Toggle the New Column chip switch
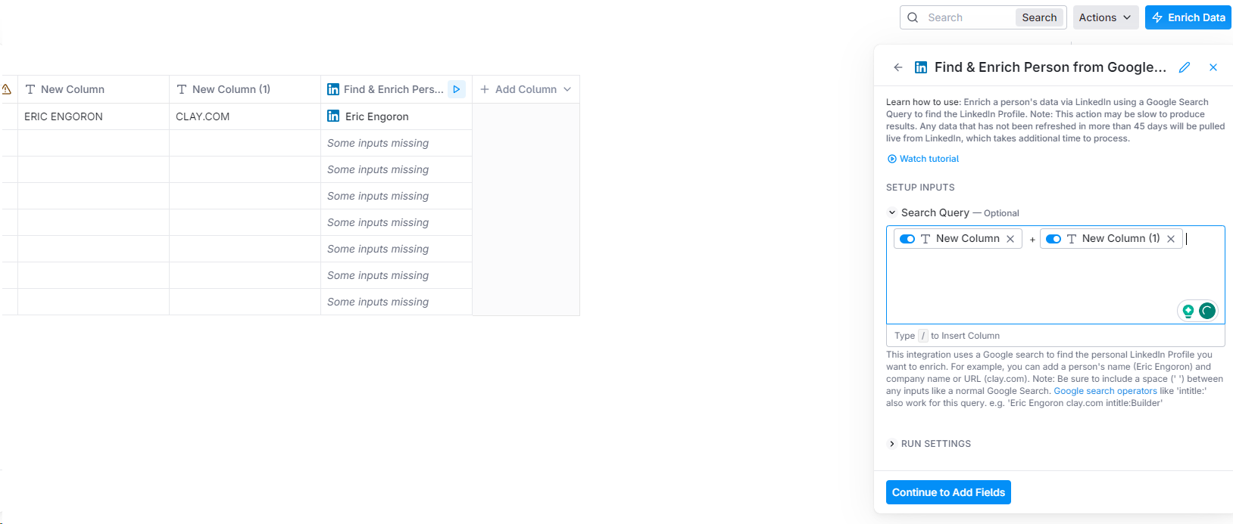This screenshot has height=524, width=1233. 907,239
